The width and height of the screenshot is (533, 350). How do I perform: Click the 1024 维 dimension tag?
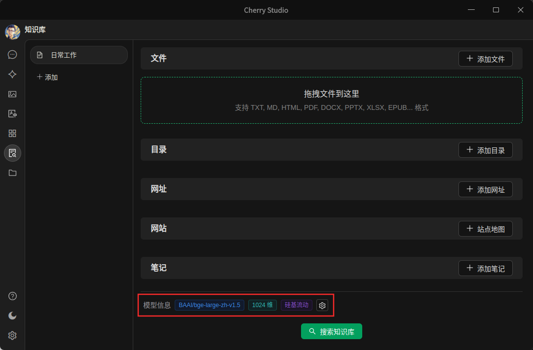(x=263, y=305)
